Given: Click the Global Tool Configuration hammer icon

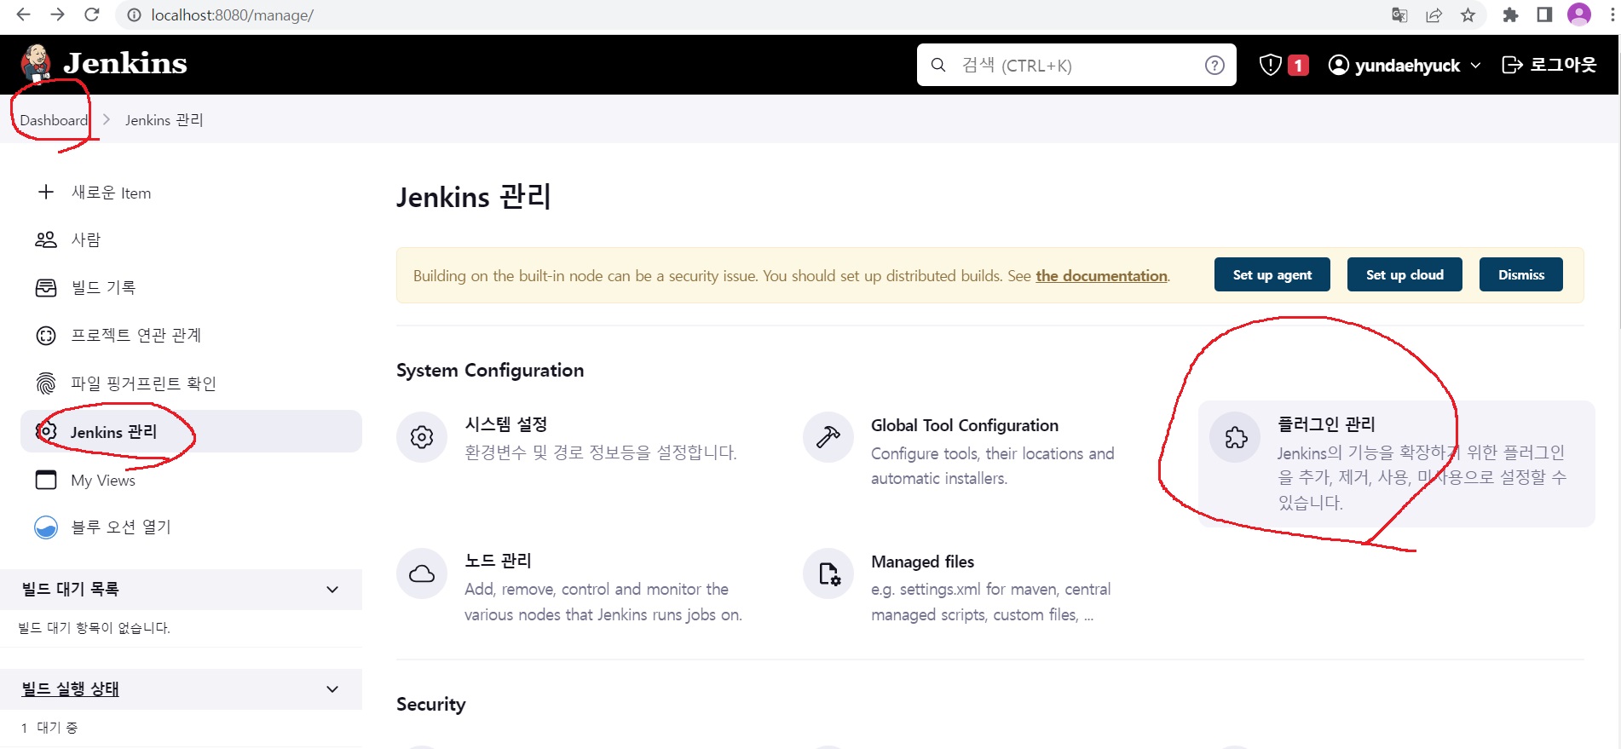Looking at the screenshot, I should click(x=828, y=437).
